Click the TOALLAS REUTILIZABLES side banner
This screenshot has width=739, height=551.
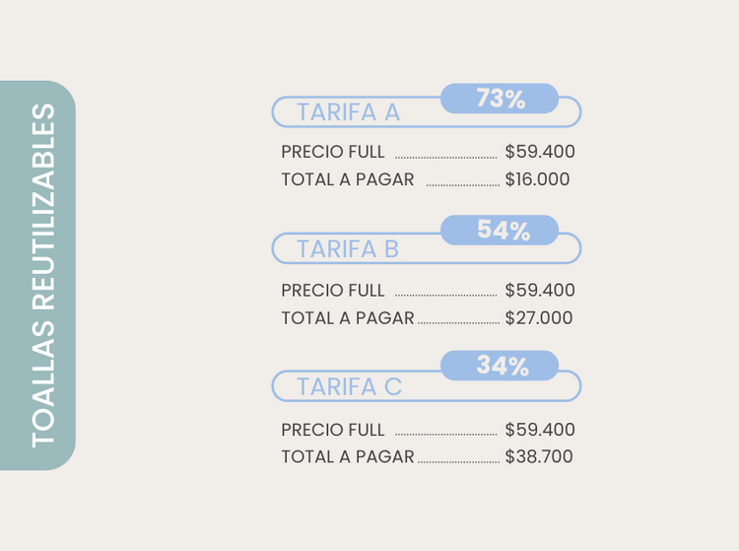pos(38,275)
